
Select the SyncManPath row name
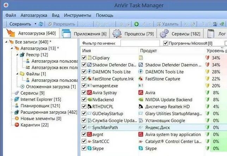click(105, 127)
